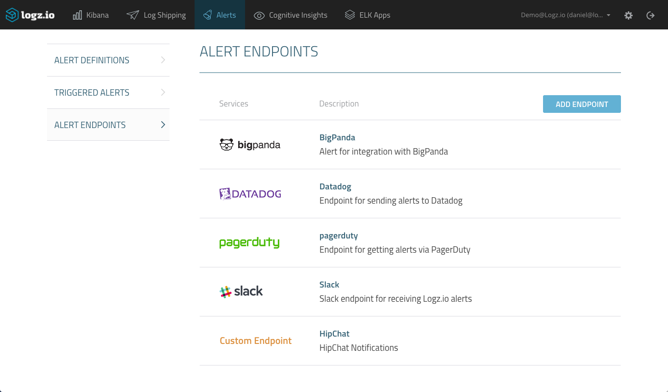Viewport: 668px width, 392px height.
Task: Open the Log Shipping tab
Action: [x=156, y=15]
